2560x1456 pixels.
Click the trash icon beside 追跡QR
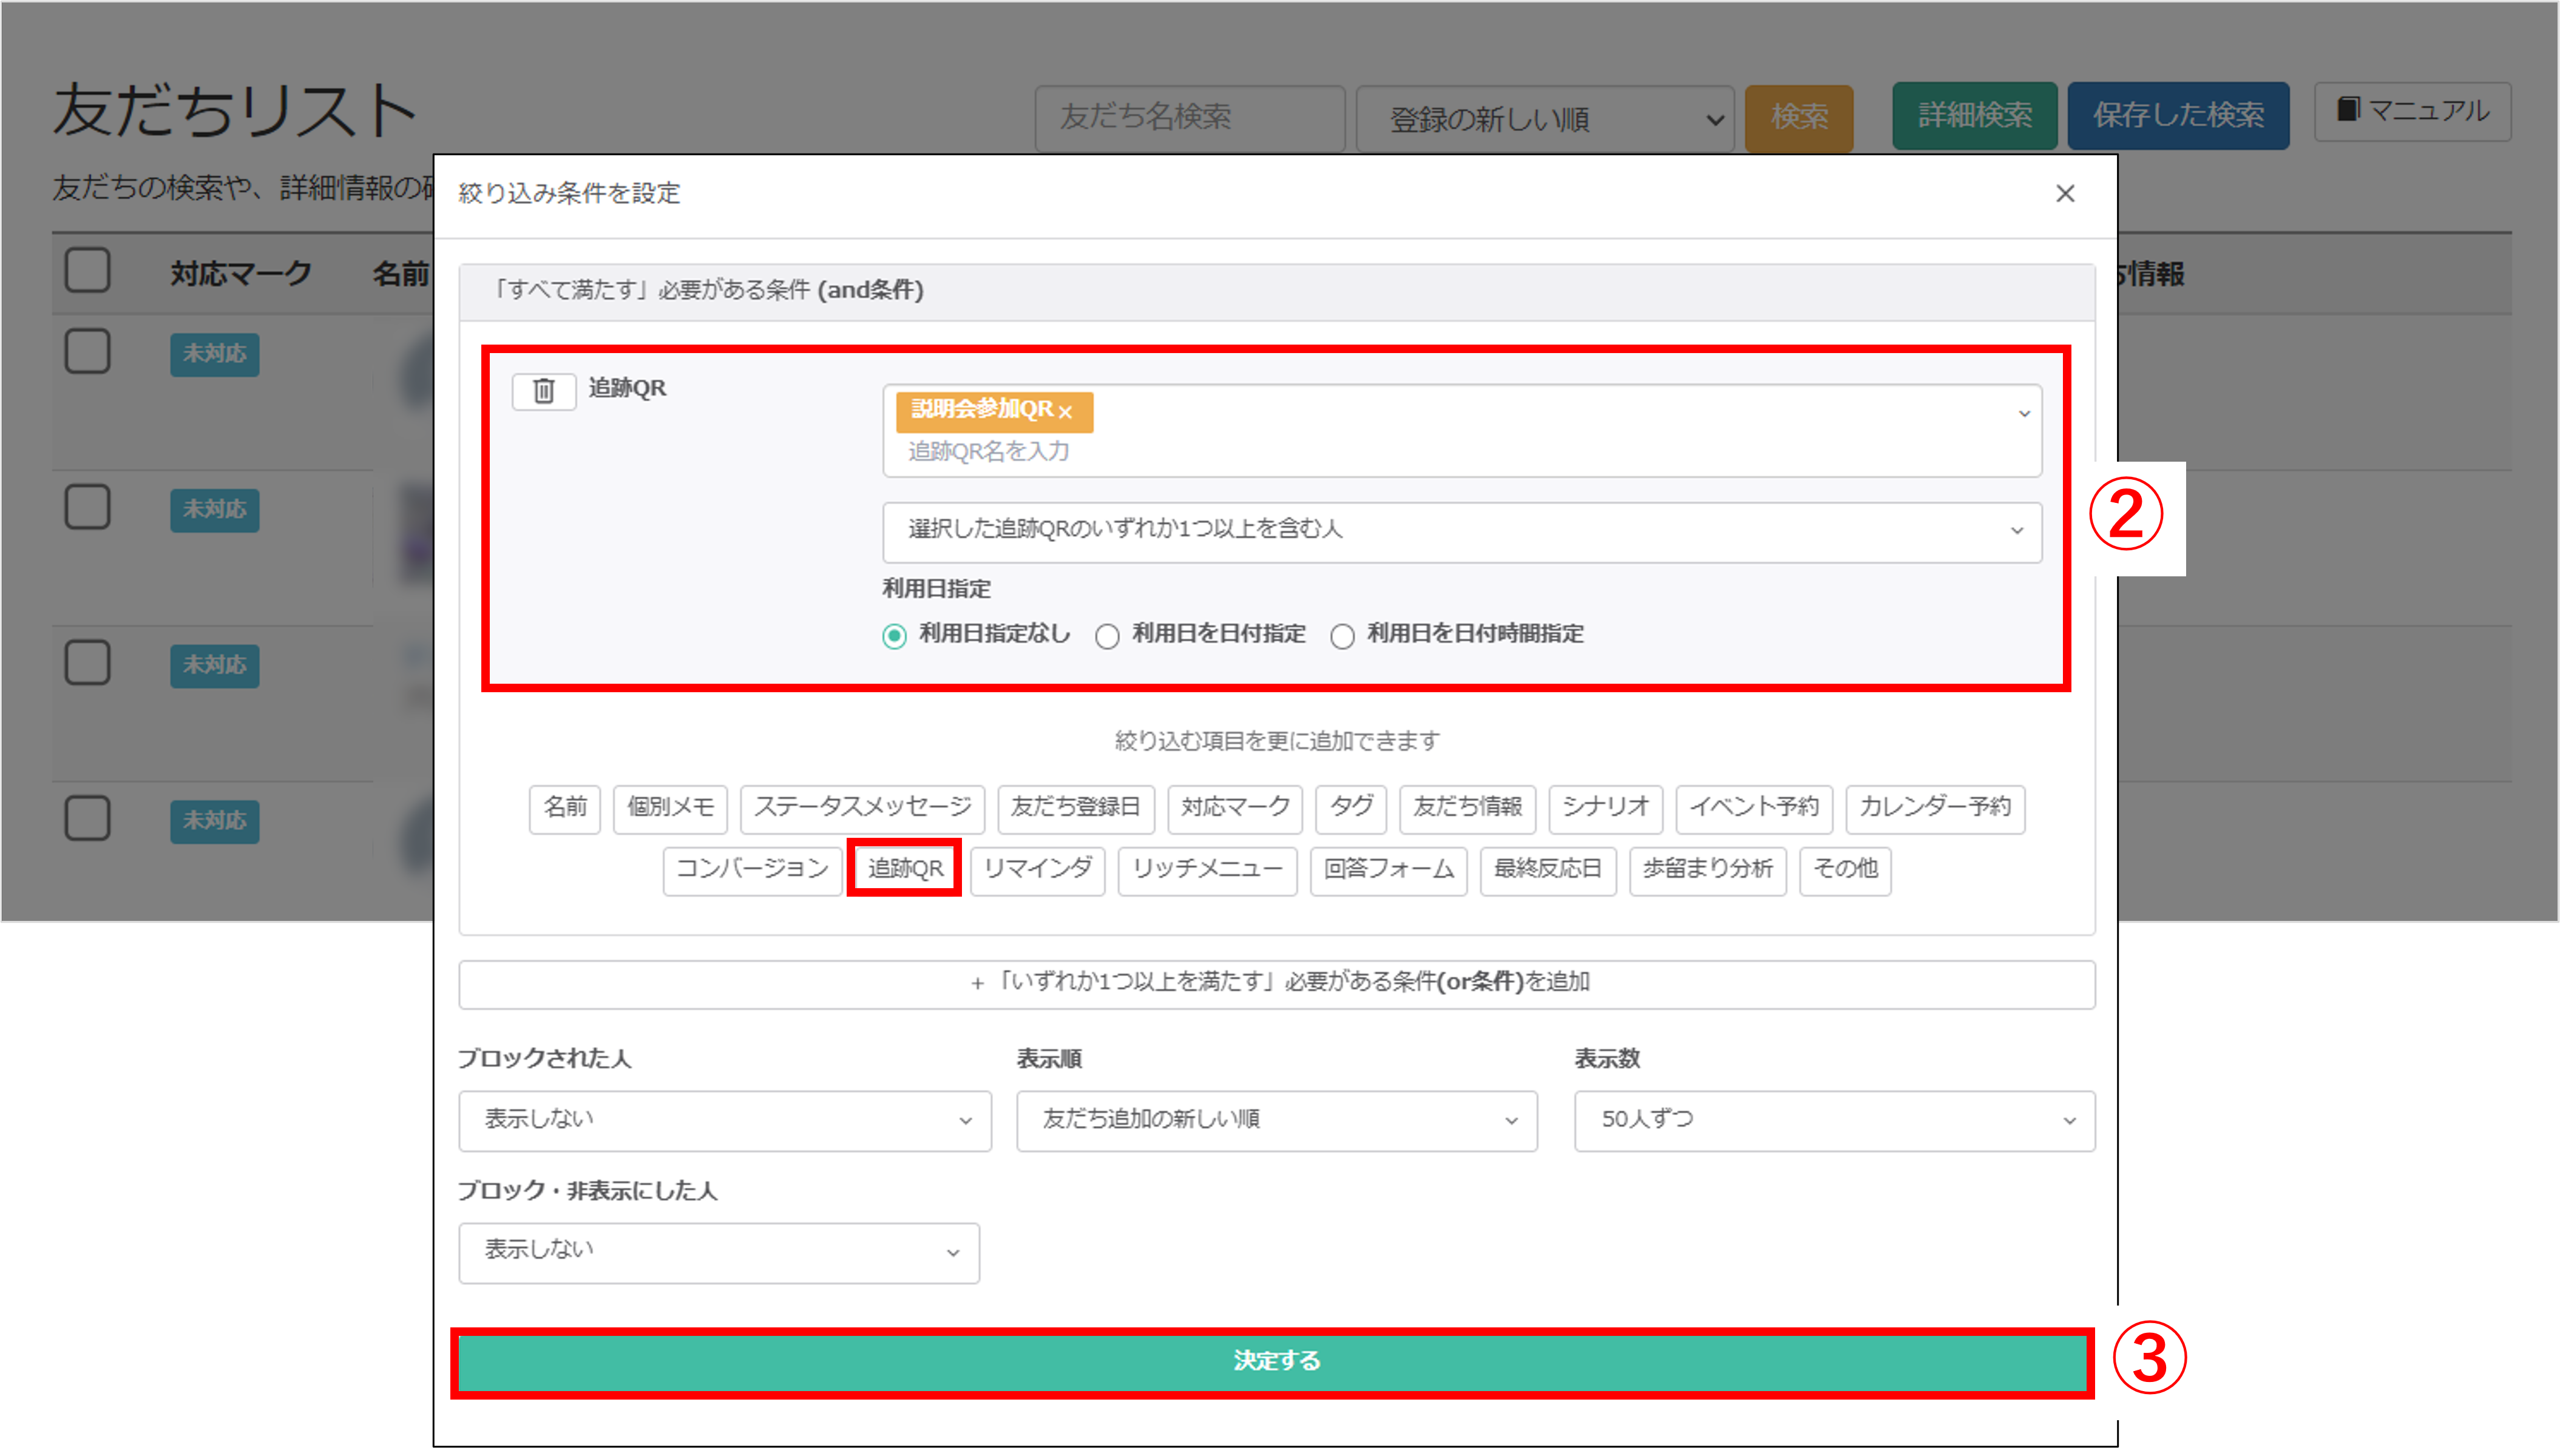[x=543, y=390]
